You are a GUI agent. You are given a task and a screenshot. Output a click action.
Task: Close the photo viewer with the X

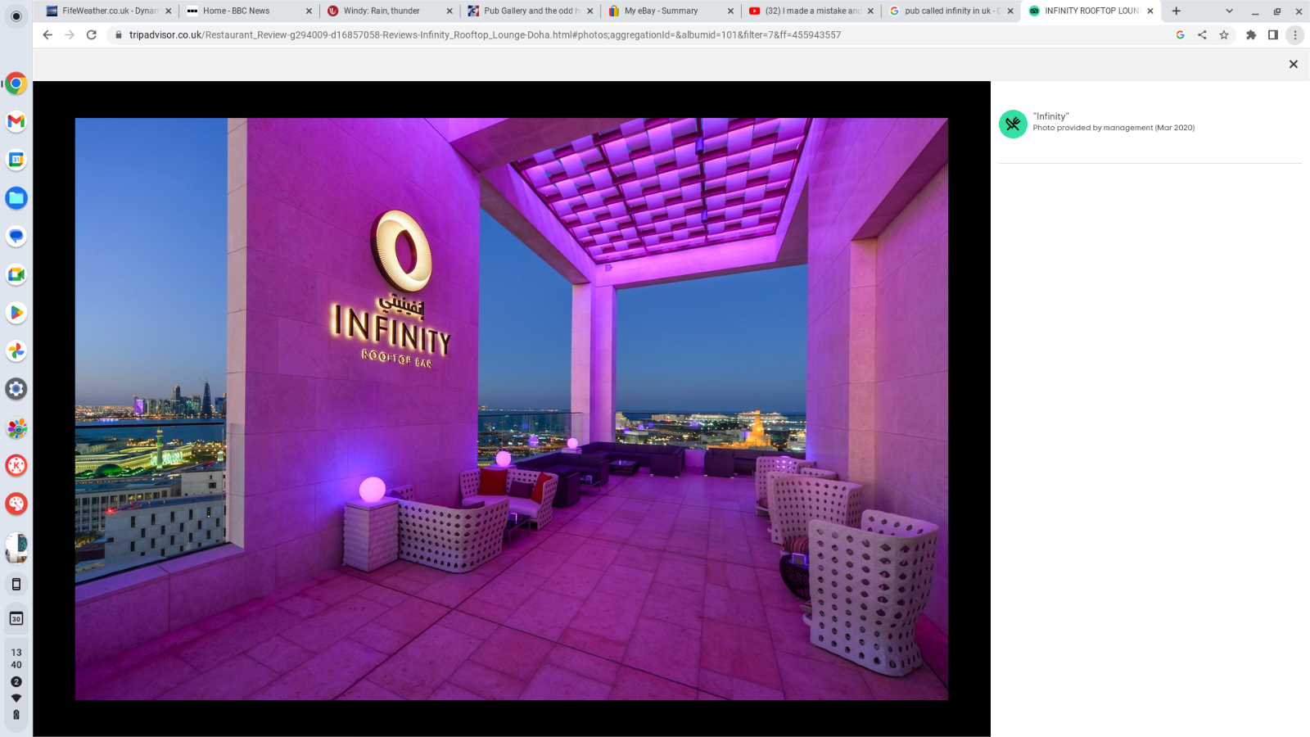pyautogui.click(x=1294, y=64)
